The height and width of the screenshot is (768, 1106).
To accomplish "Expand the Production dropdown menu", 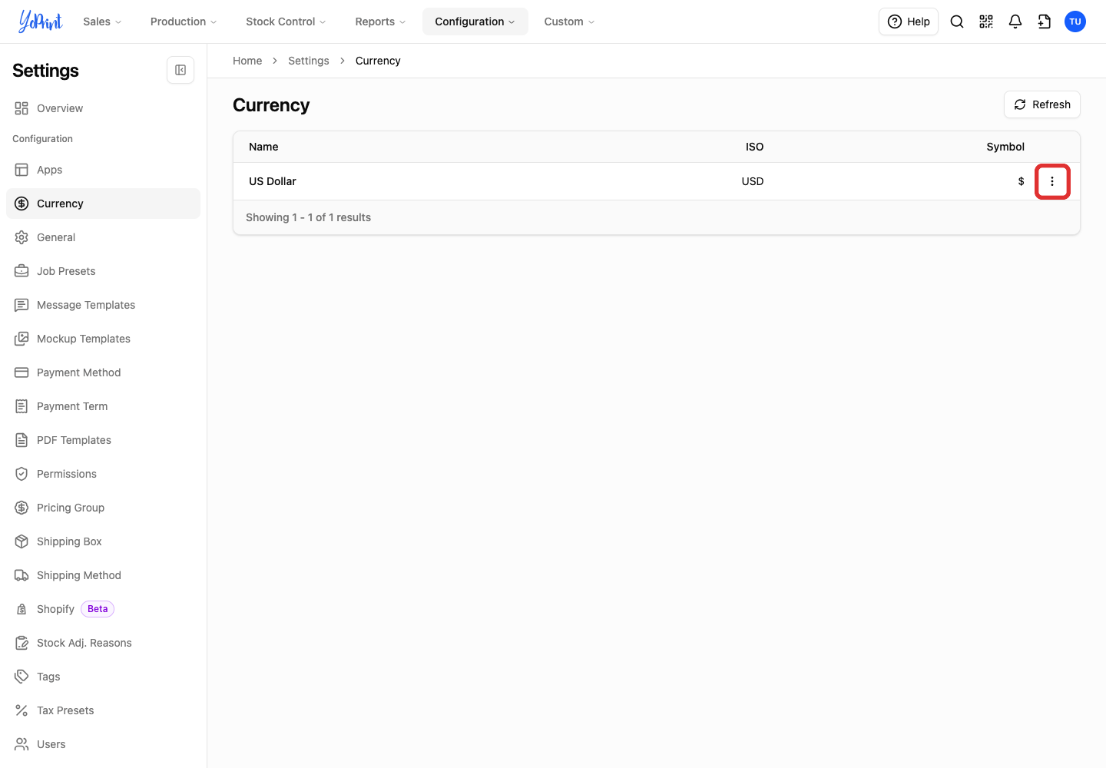I will tap(184, 22).
